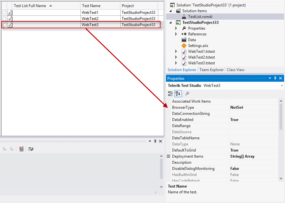Pin the bottom-left panel
The height and width of the screenshot is (203, 285).
155,141
